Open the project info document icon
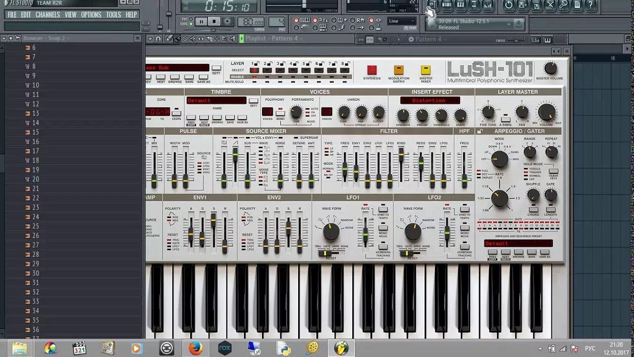This screenshot has width=634, height=357. tap(577, 5)
